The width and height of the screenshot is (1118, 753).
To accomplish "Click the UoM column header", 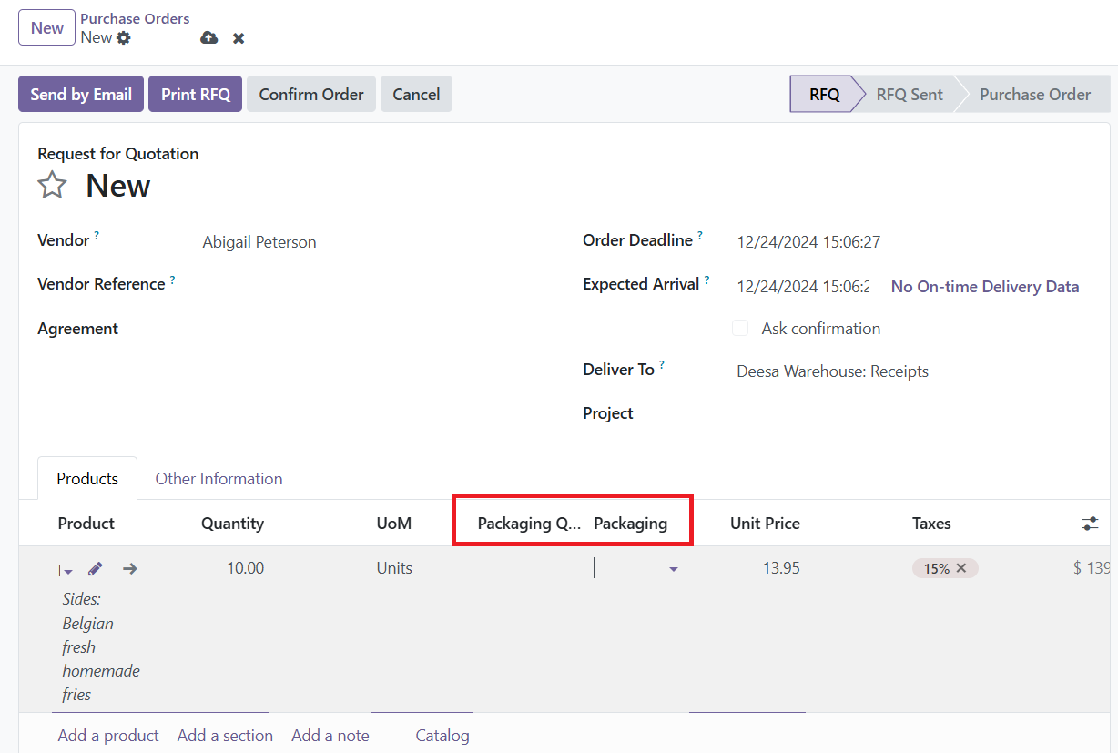I will [x=394, y=524].
